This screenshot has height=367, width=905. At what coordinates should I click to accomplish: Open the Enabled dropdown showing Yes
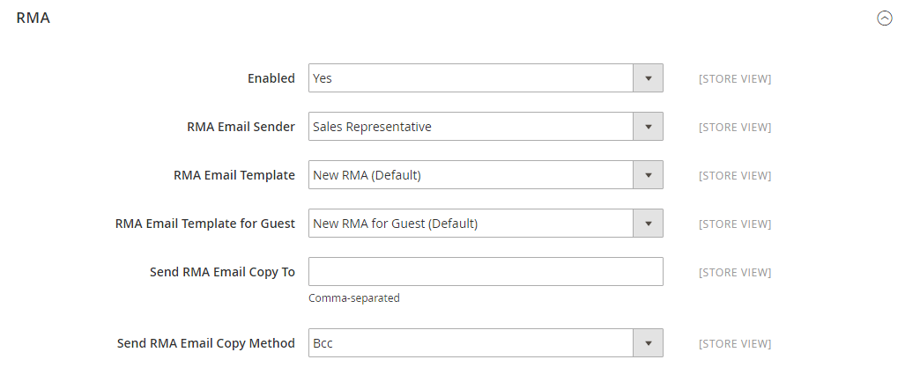point(471,78)
